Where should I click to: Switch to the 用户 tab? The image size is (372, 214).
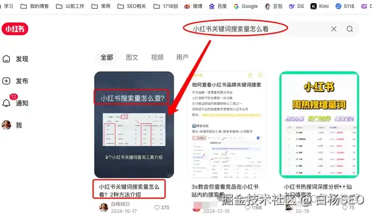click(182, 57)
